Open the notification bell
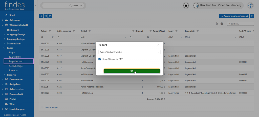The height and width of the screenshot is (117, 259). pos(186,6)
